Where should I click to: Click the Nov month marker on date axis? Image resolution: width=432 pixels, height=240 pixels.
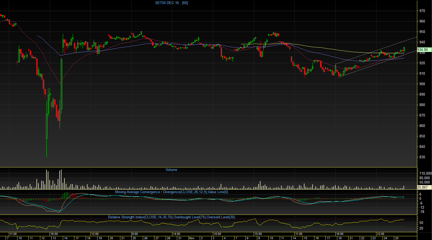192,238
